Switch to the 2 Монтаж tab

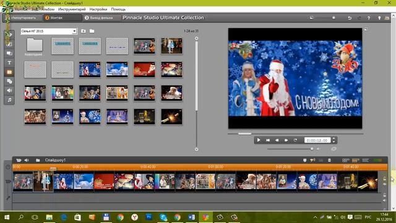click(62, 18)
